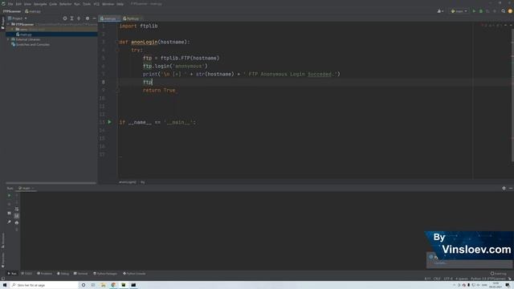The height and width of the screenshot is (289, 514).
Task: Toggle soft-wrap icon in Run panel
Action: [17, 209]
